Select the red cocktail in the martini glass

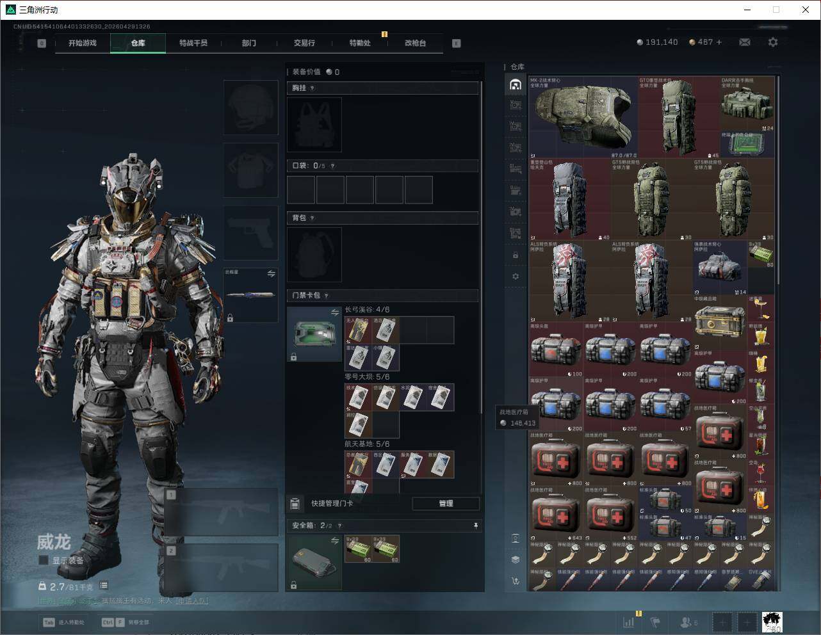761,472
